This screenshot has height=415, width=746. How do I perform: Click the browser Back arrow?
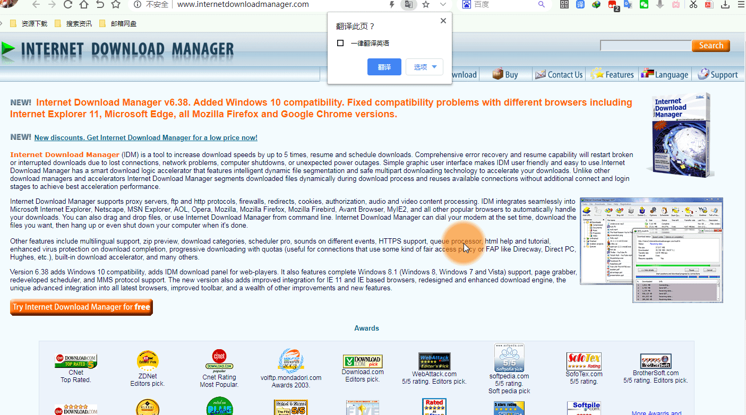pyautogui.click(x=36, y=5)
